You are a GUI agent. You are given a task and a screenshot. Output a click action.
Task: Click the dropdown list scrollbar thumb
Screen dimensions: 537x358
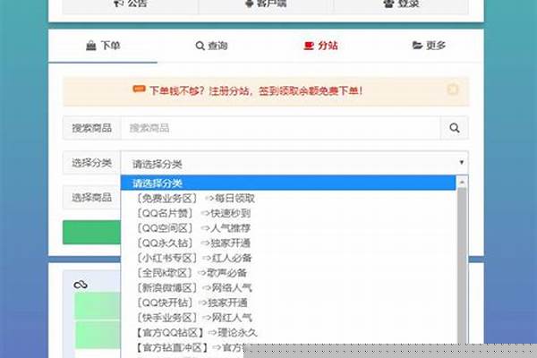point(462,265)
